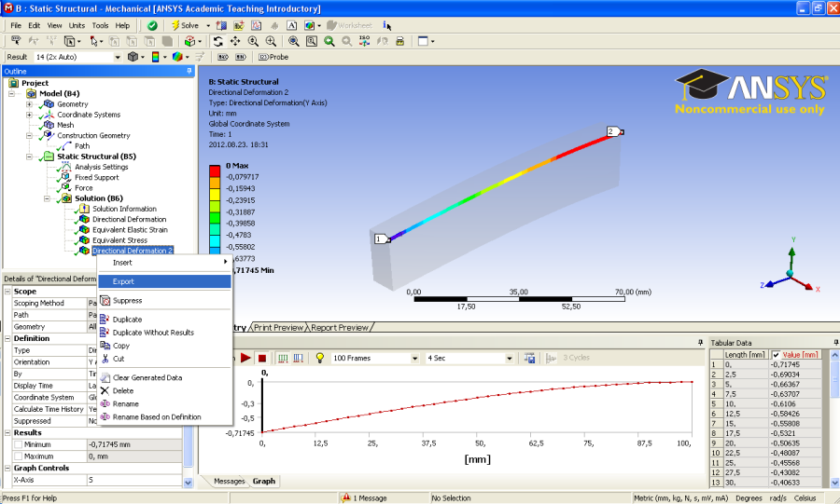Toggle the Maximum checkbox in Results
This screenshot has height=504, width=840.
point(19,456)
